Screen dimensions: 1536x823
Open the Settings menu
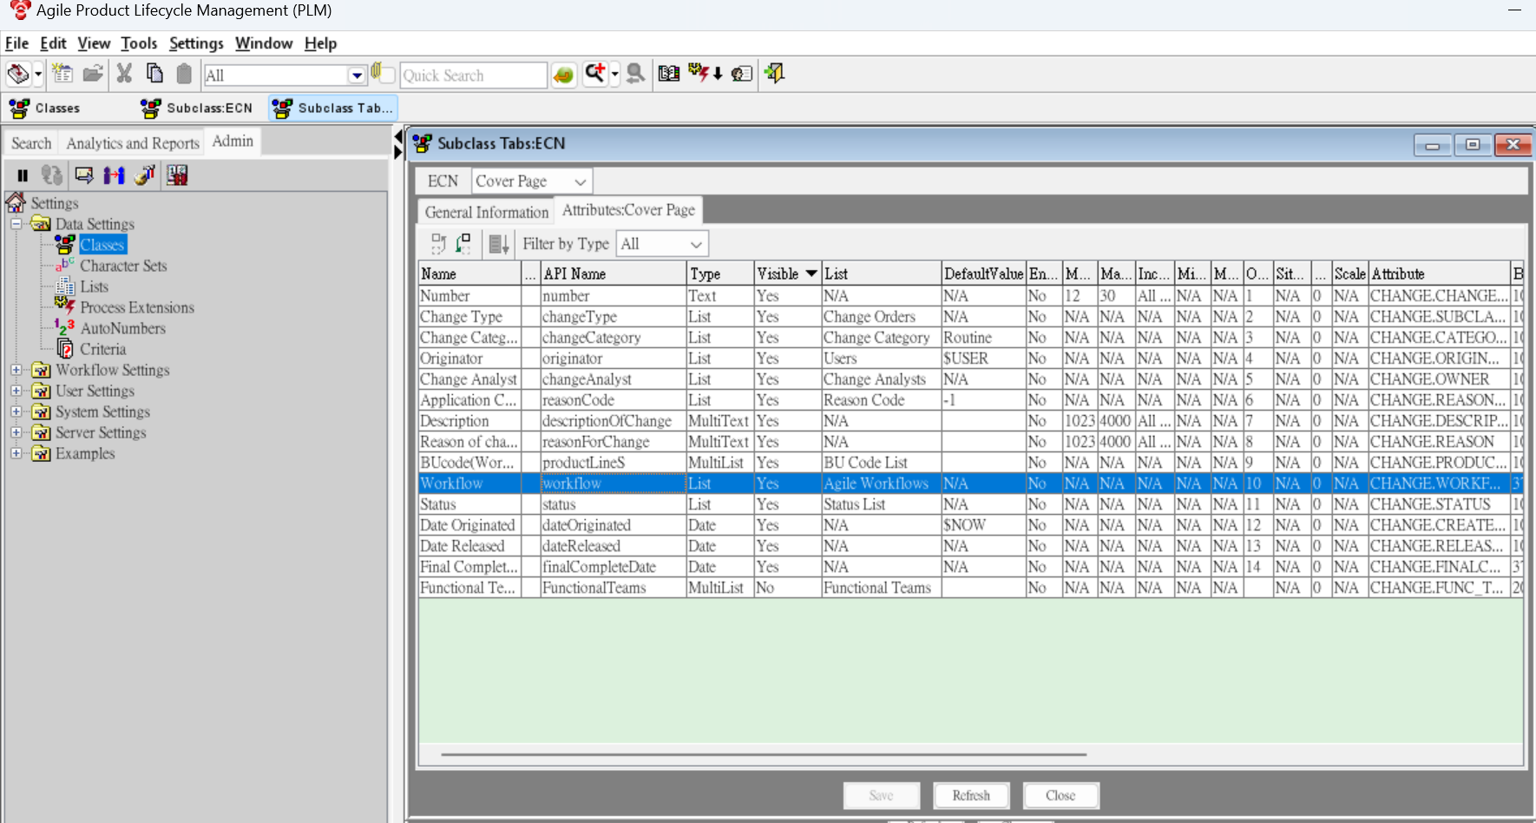click(x=196, y=43)
